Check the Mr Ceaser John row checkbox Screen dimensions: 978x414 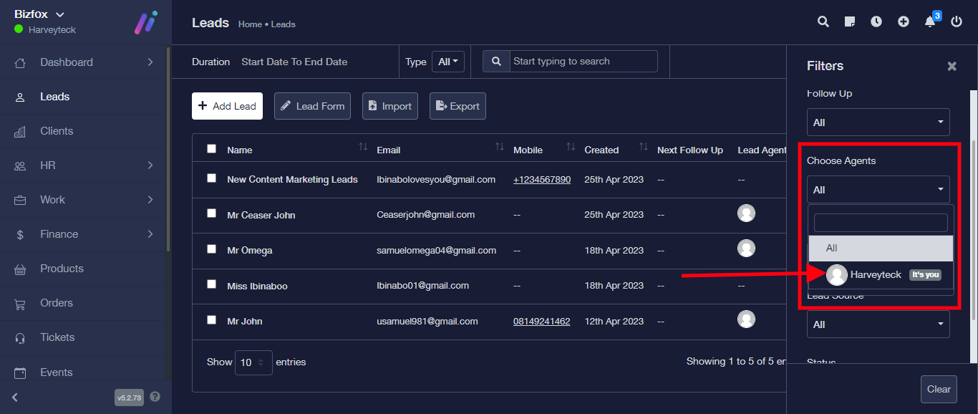(x=211, y=213)
